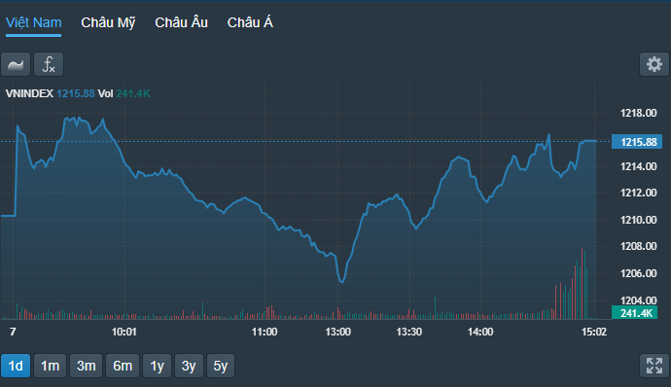The height and width of the screenshot is (387, 671).
Task: Click the 13:00 time axis marker
Action: pyautogui.click(x=338, y=332)
